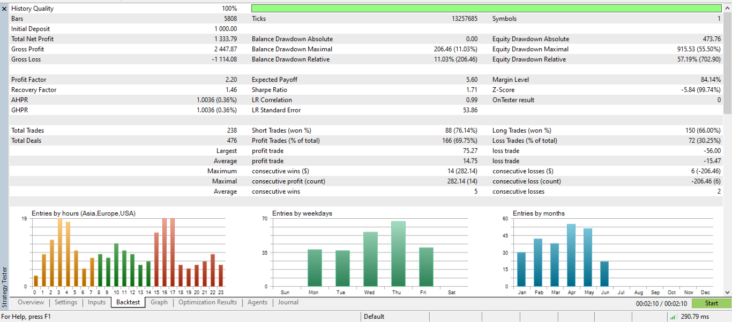Close the Strategy Tester panel with the X

tap(5, 8)
